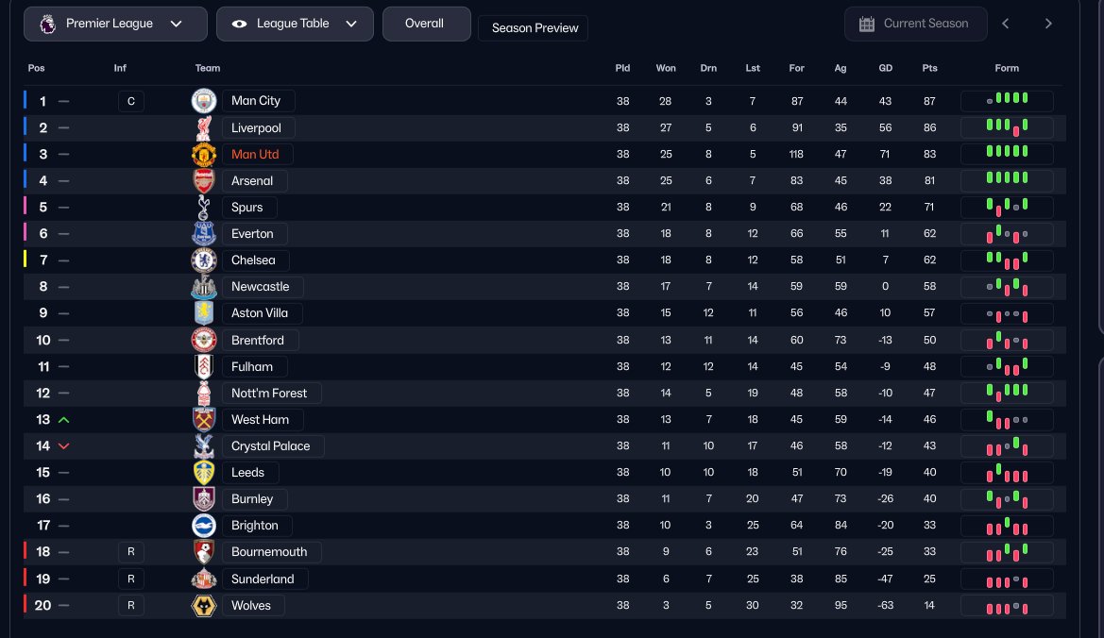The image size is (1104, 638).
Task: Click the Chelsea club badge
Action: 204,260
